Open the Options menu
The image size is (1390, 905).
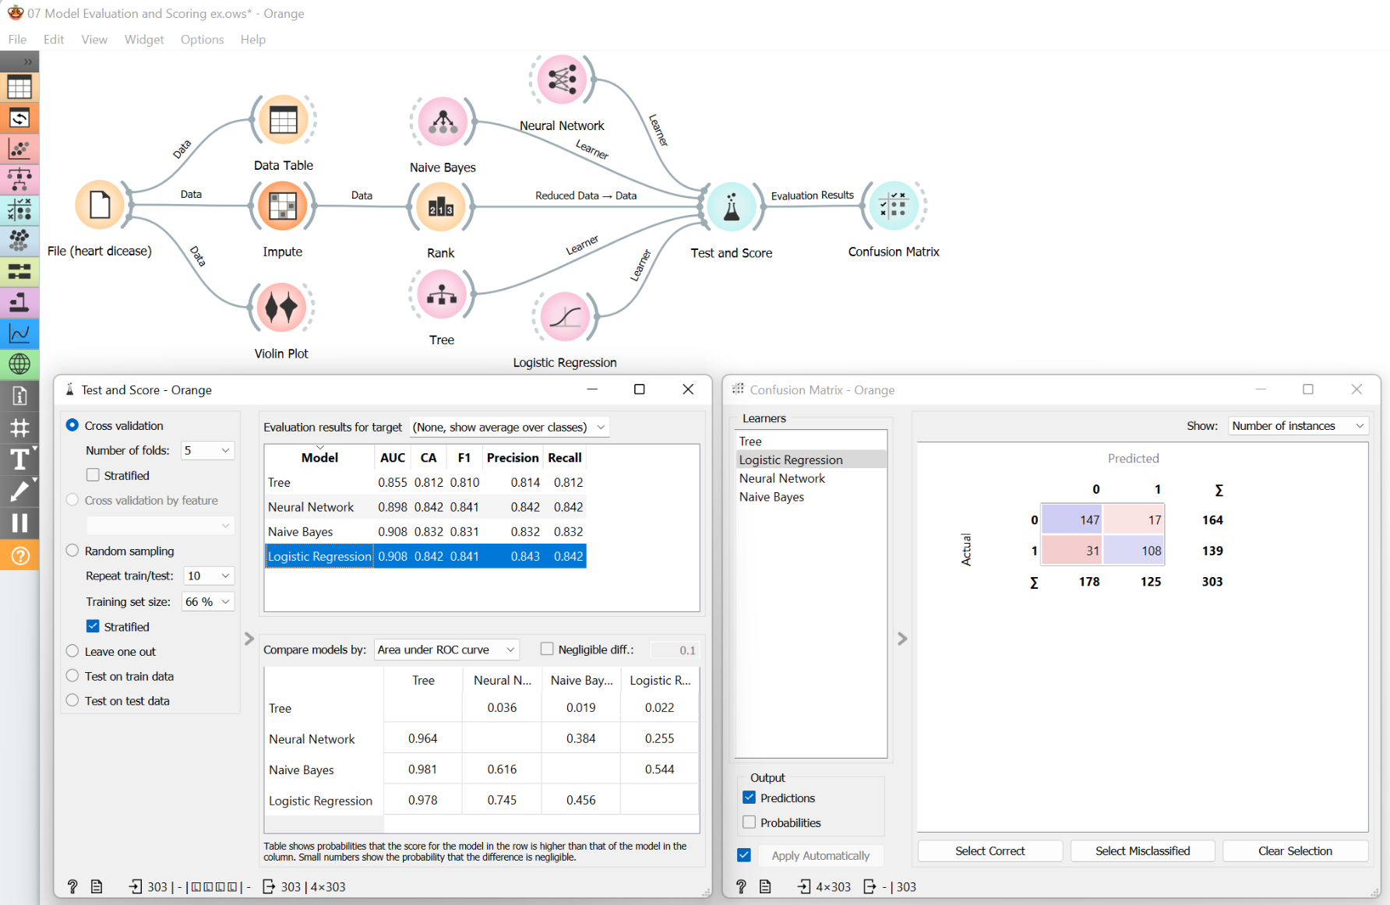[202, 39]
